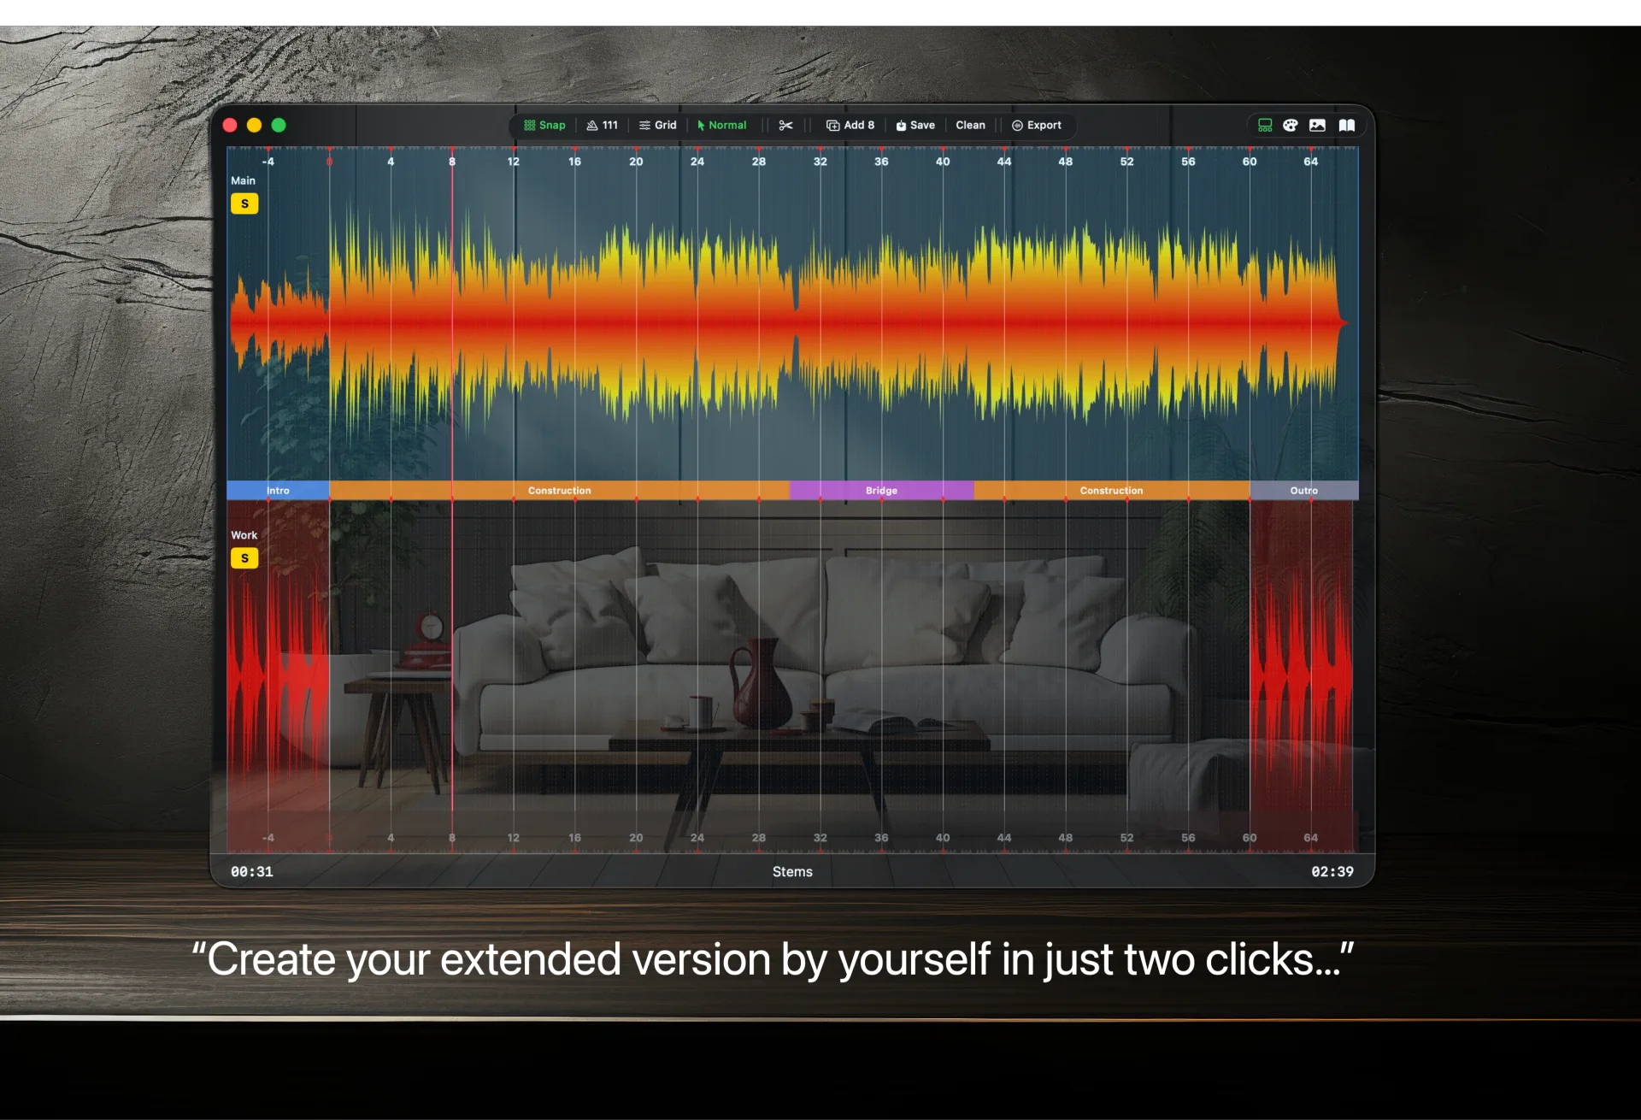1641x1120 pixels.
Task: Toggle solo on the Main track
Action: pyautogui.click(x=244, y=203)
